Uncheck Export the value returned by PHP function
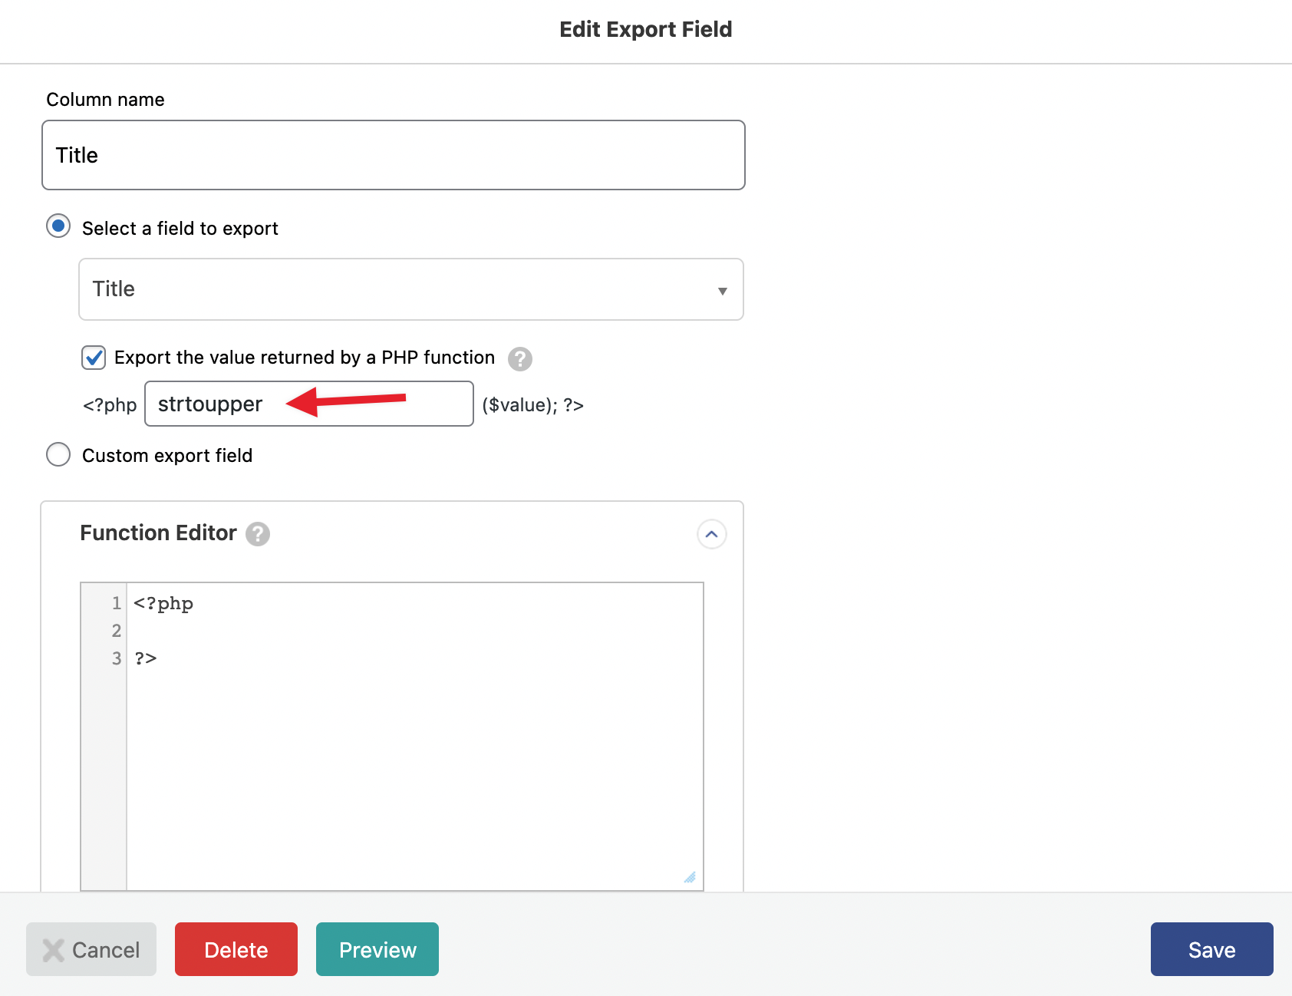1292x996 pixels. click(94, 358)
